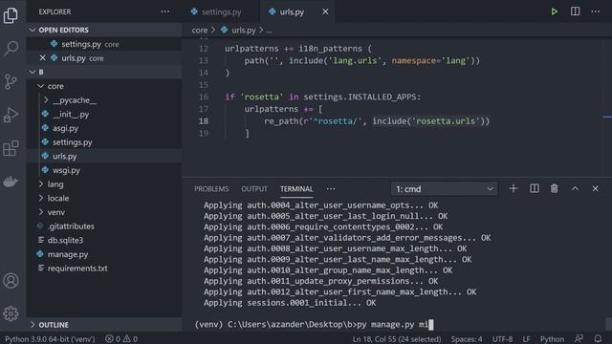Open the Docker view
Screen dimensions: 612x344
[11, 182]
